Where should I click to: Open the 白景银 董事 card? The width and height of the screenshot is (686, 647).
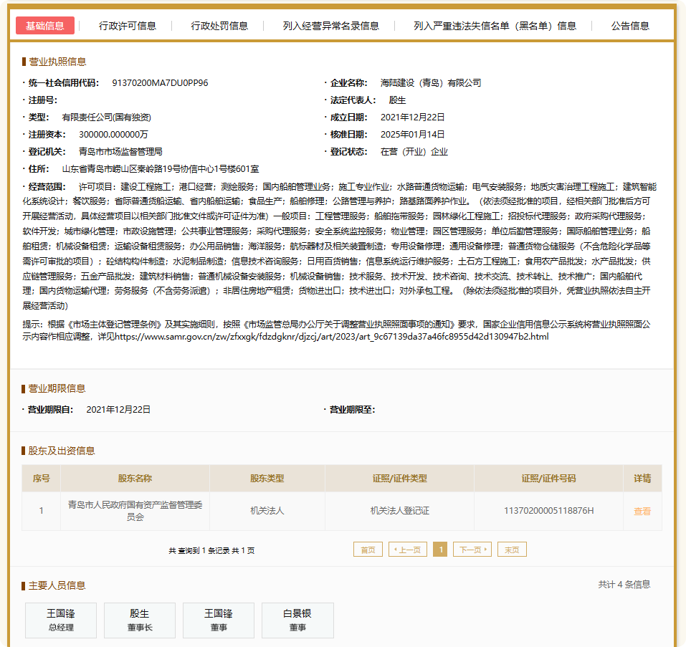tap(297, 620)
